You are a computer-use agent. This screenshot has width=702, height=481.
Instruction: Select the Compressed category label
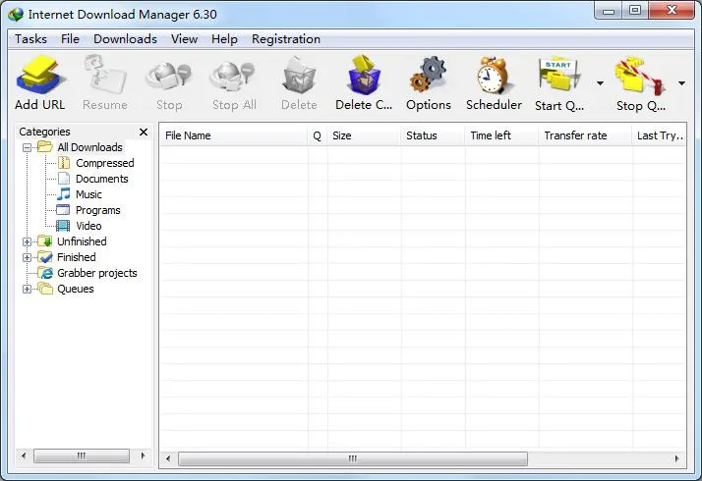pyautogui.click(x=105, y=163)
